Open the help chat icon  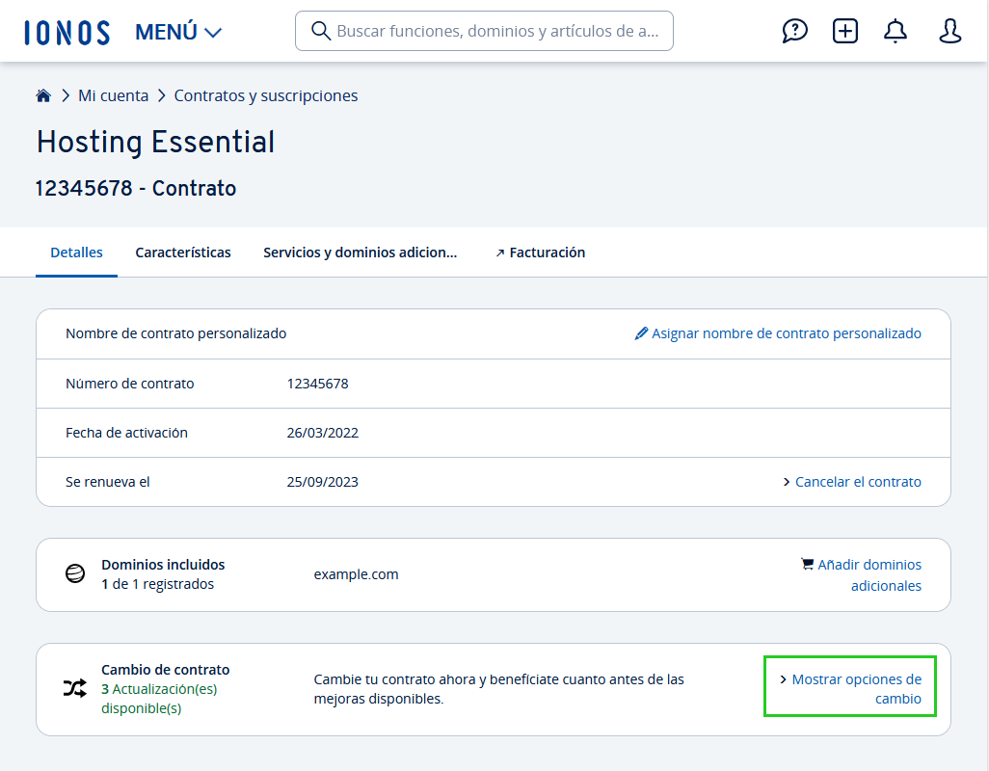[794, 31]
